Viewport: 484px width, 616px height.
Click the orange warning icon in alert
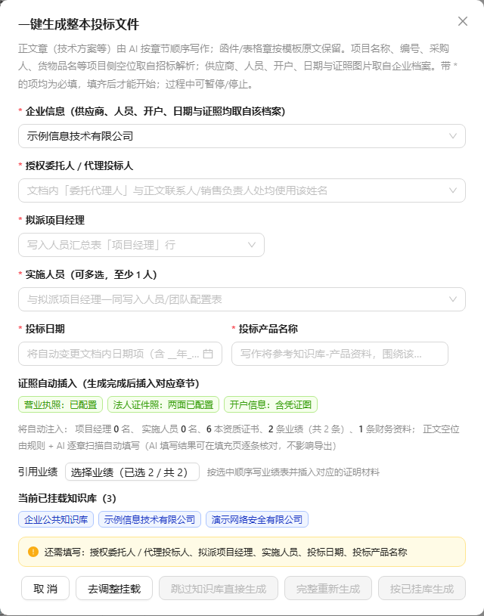point(33,552)
